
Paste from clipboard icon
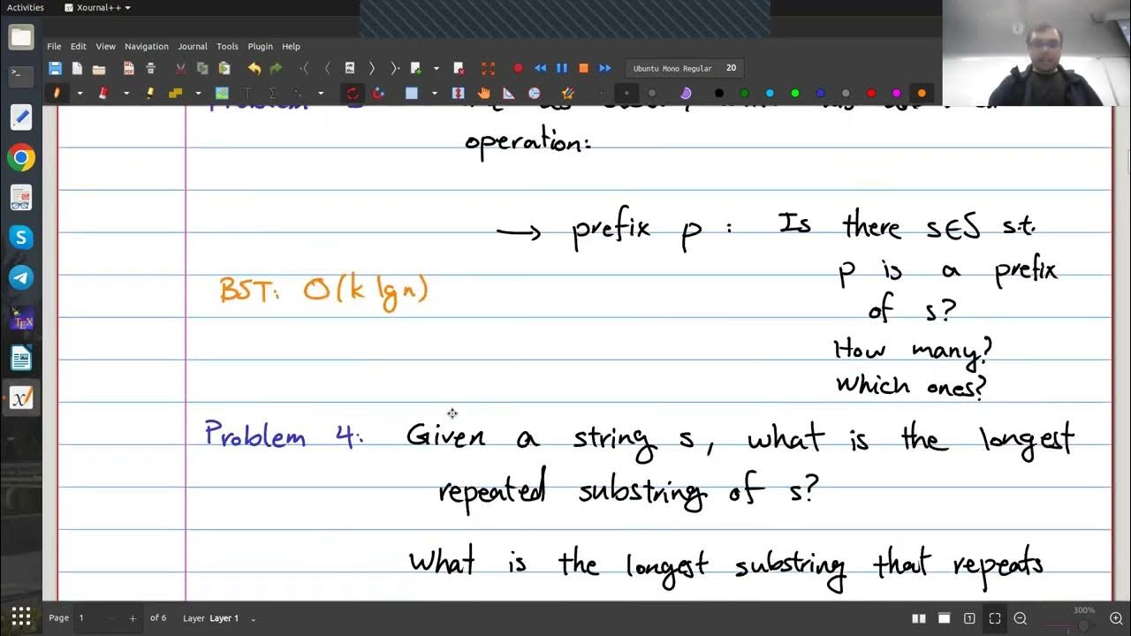coord(224,68)
